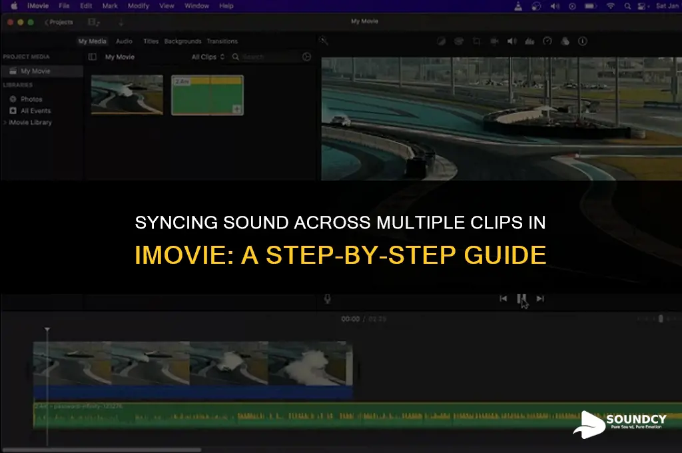Switch to the My Media tab
The height and width of the screenshot is (453, 682).
pos(92,41)
